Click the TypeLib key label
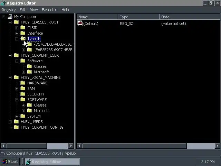 click(34, 39)
